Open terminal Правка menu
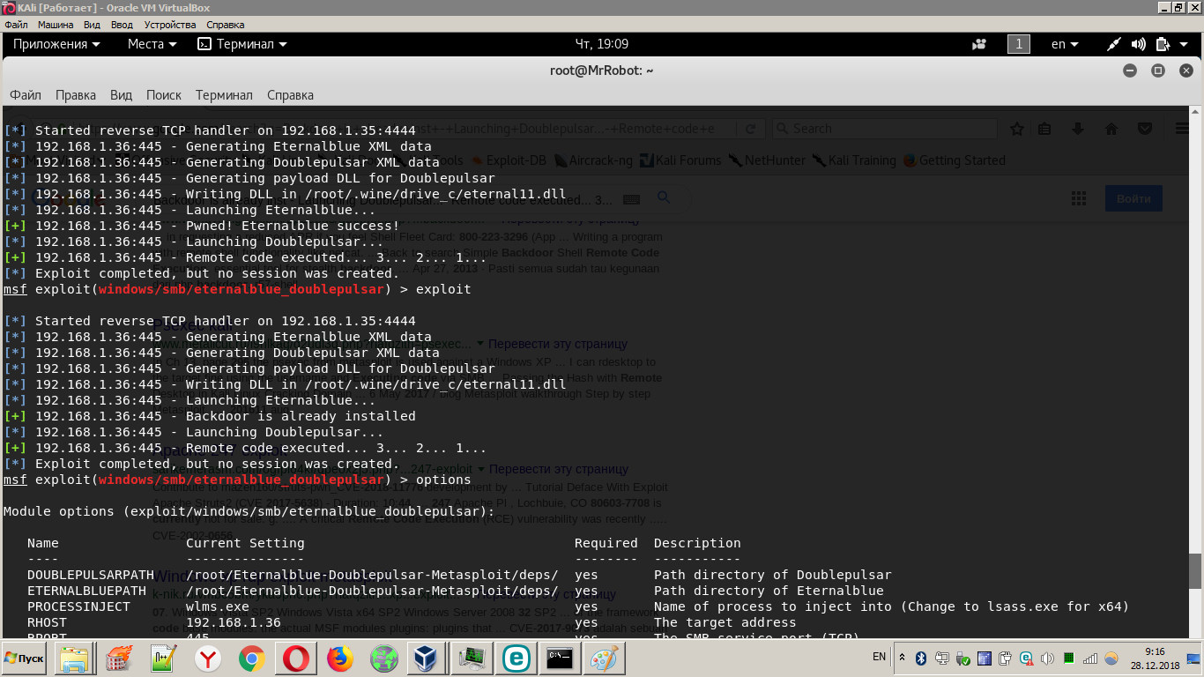This screenshot has width=1204, height=677. 76,95
